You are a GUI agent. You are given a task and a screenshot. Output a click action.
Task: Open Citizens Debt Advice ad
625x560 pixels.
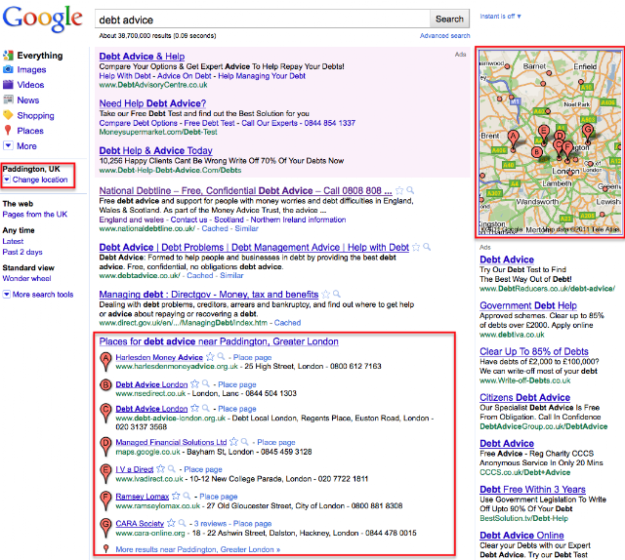point(525,397)
